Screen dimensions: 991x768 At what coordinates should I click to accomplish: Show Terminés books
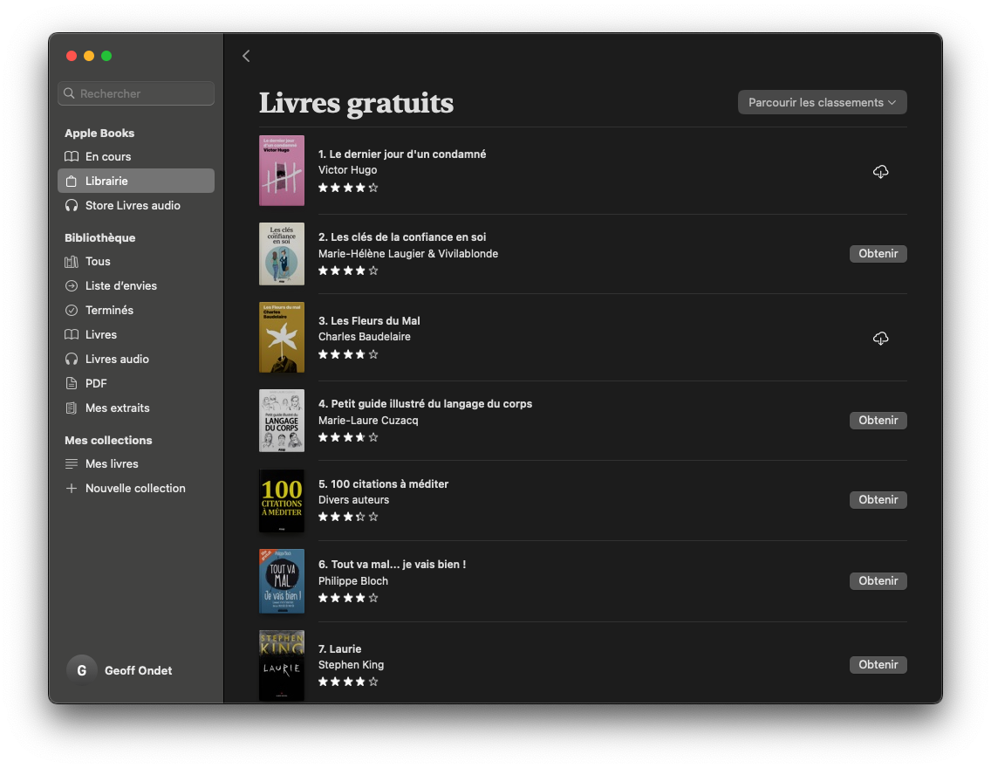click(x=136, y=311)
